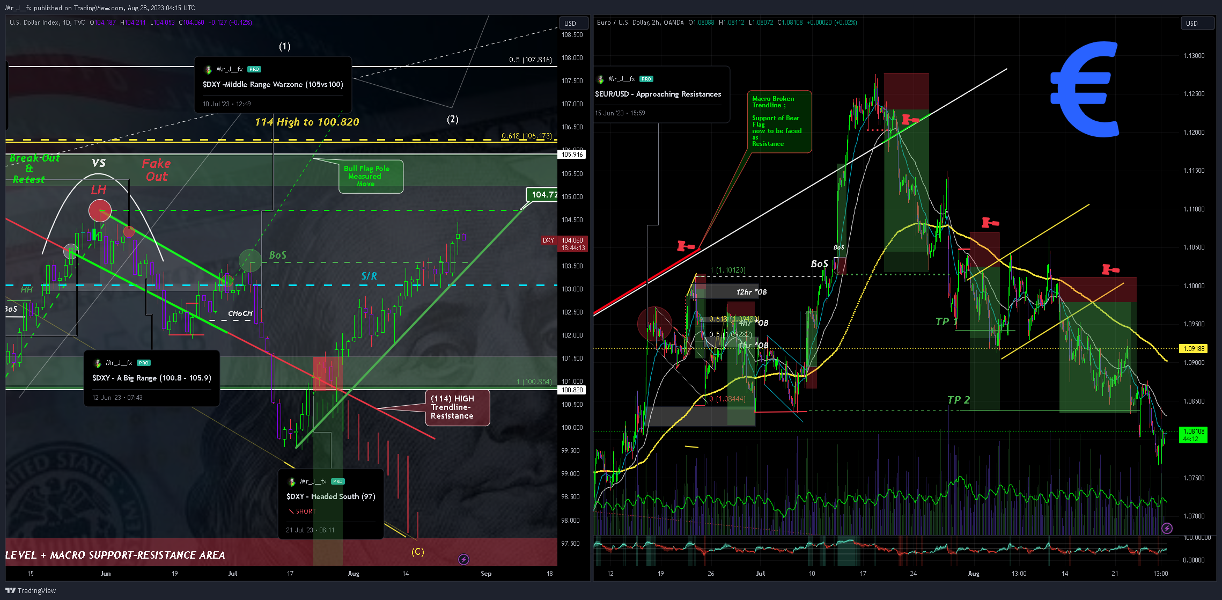Click the green BoS circle on DXY chart
Image resolution: width=1222 pixels, height=600 pixels.
249,260
